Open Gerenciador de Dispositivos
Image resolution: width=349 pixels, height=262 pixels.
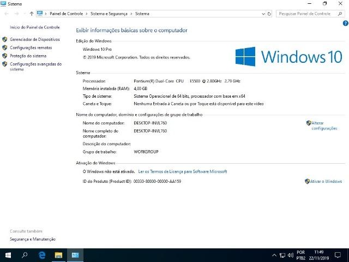[x=35, y=39]
